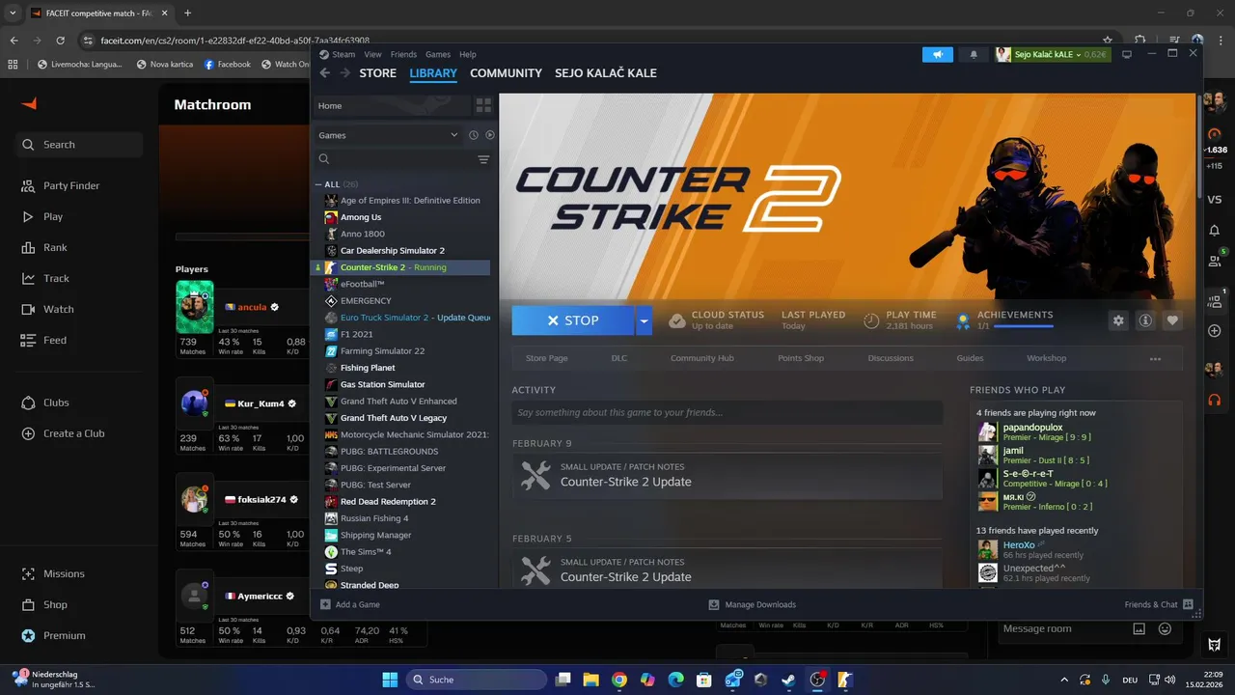Image resolution: width=1235 pixels, height=695 pixels.
Task: Stop the running Counter-Strike 2 game
Action: [x=573, y=320]
